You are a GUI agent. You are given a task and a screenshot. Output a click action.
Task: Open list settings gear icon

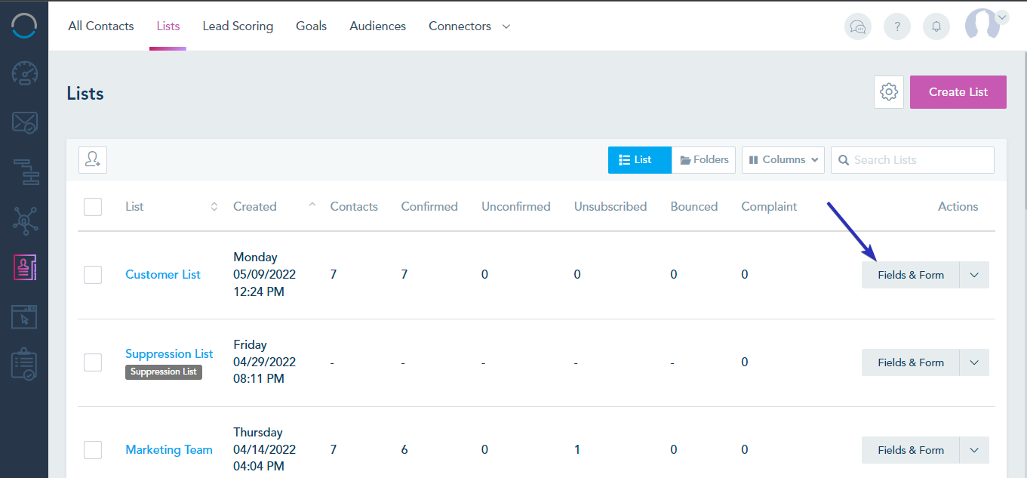(889, 92)
